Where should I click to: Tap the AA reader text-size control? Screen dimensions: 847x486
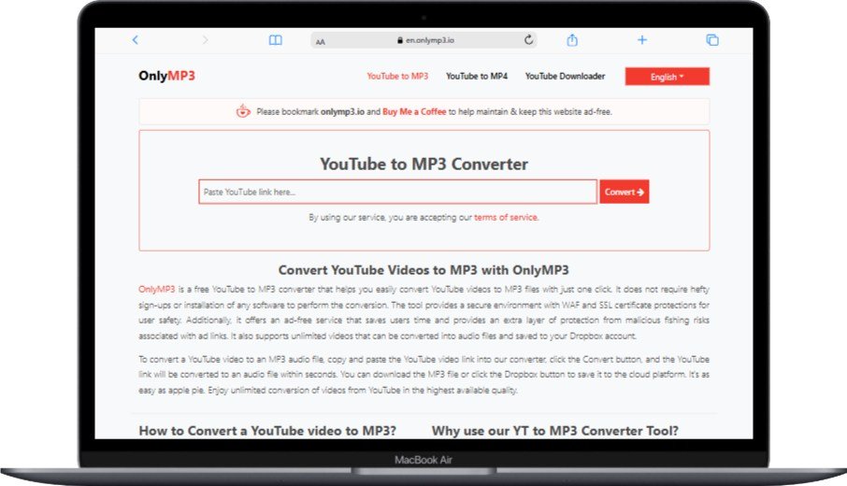321,41
